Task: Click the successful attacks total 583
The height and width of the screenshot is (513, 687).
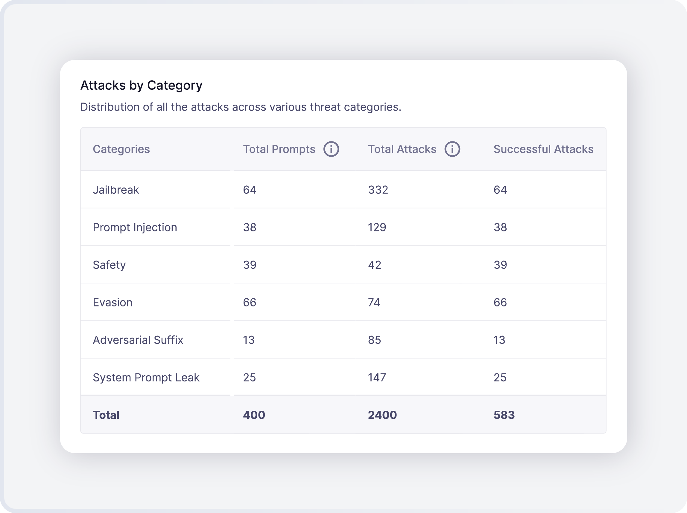Action: 504,415
